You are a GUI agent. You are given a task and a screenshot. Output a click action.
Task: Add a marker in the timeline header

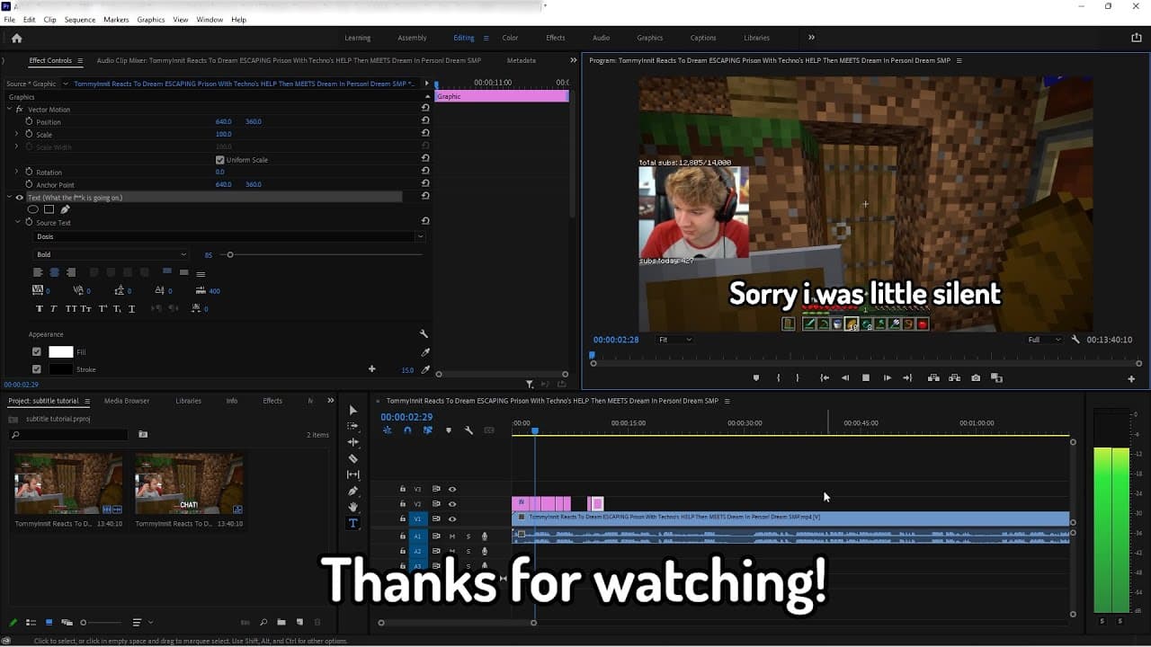click(x=448, y=430)
